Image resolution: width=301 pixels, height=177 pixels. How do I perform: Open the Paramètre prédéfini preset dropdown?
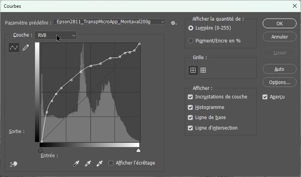(x=109, y=22)
